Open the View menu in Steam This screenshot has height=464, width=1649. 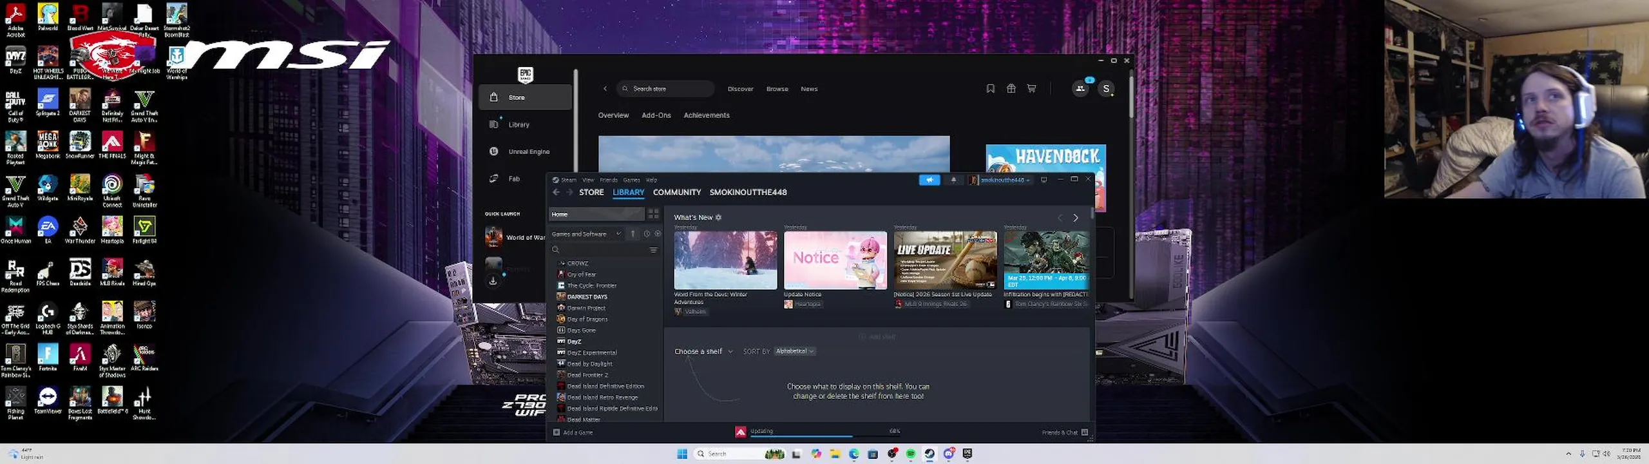(588, 180)
